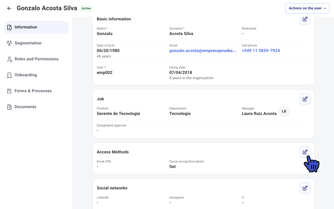Click the manager name Laura Ruiz Acosta
Screen dimensions: 334x209
pos(259,114)
